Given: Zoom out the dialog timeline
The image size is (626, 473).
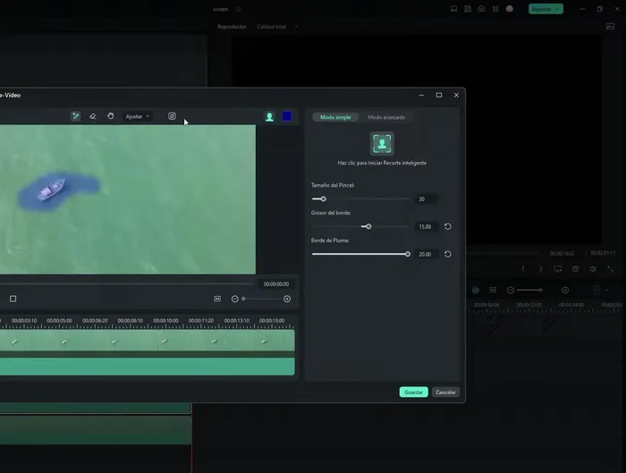Looking at the screenshot, I should 235,299.
